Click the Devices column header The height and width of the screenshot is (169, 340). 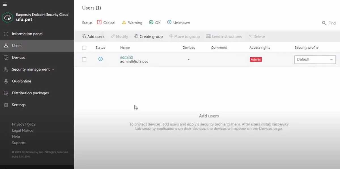click(189, 48)
